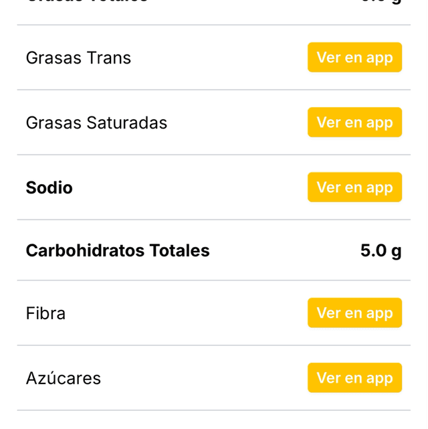The width and height of the screenshot is (428, 429).
Task: Click the divider line above Grasas Trans
Action: coord(214,25)
